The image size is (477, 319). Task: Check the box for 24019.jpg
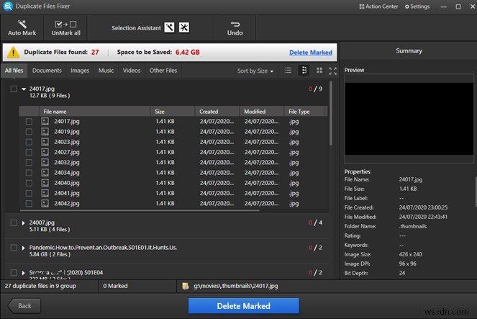29,132
